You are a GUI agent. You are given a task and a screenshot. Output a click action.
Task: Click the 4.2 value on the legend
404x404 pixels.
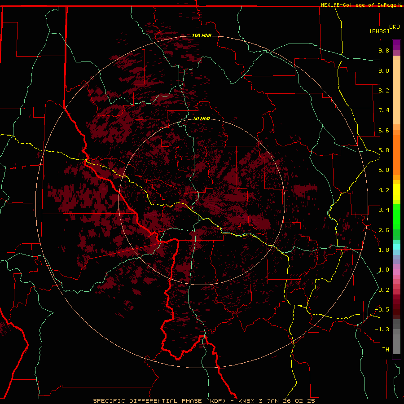pos(384,190)
